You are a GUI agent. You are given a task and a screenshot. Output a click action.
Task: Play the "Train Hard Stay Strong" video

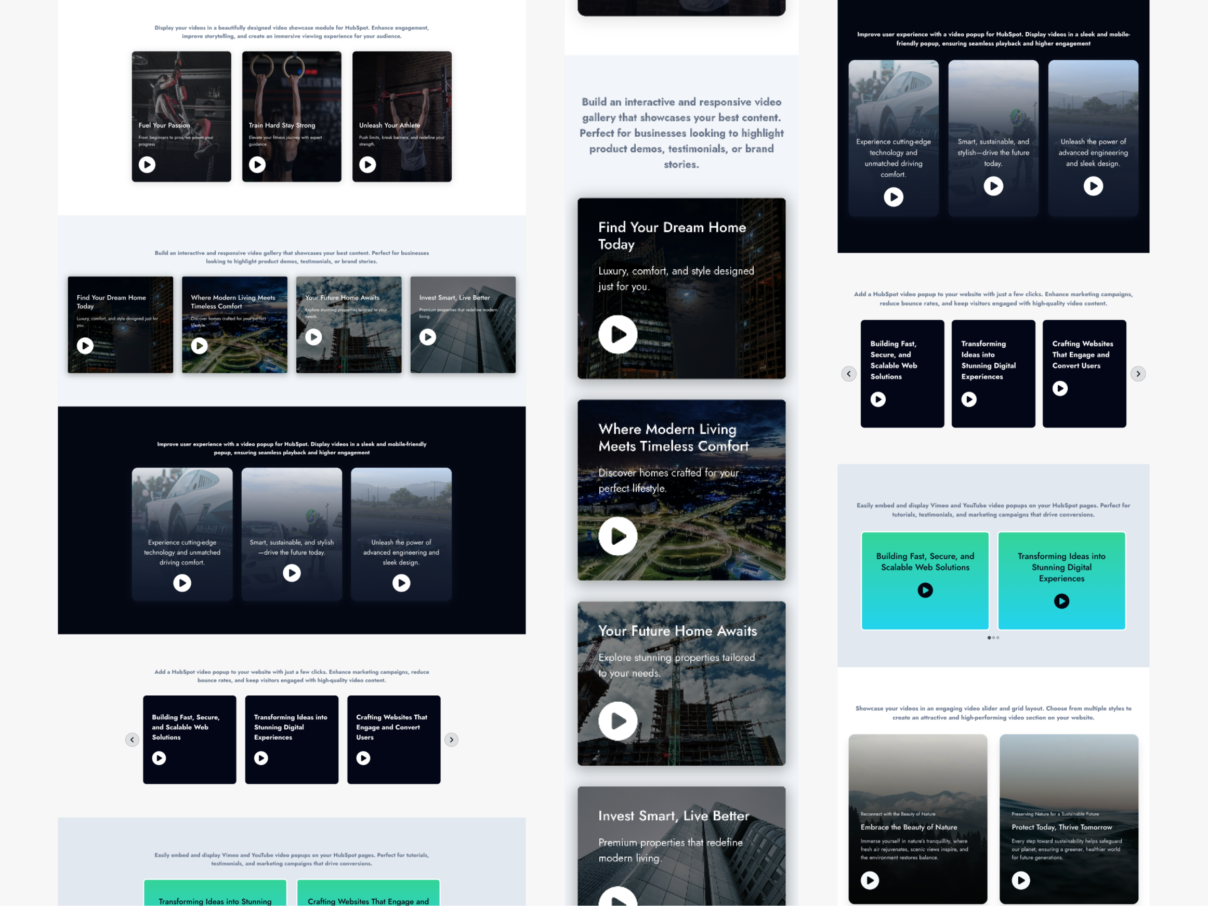tap(257, 164)
